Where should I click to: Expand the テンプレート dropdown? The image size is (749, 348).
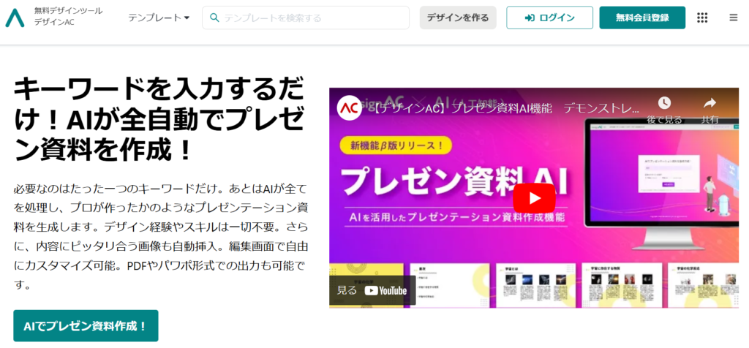click(x=159, y=18)
